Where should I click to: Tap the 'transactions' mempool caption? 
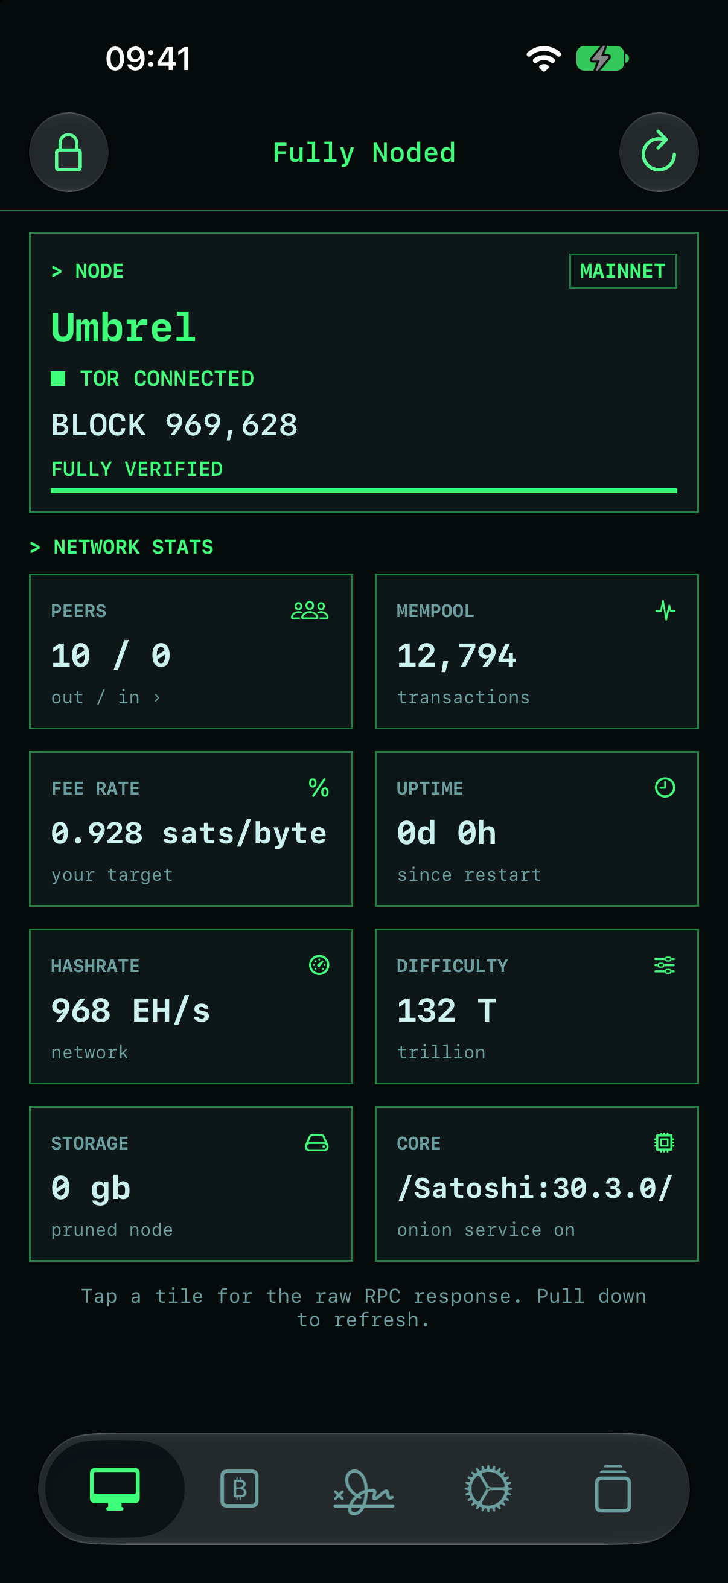pos(463,697)
